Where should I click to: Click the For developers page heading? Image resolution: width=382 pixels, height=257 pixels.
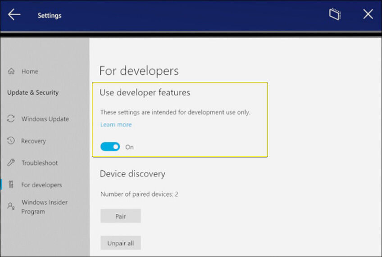point(139,71)
